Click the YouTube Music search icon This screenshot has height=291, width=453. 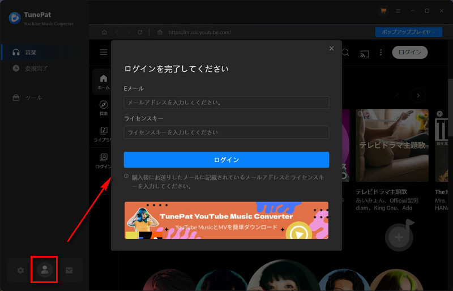[x=345, y=53]
